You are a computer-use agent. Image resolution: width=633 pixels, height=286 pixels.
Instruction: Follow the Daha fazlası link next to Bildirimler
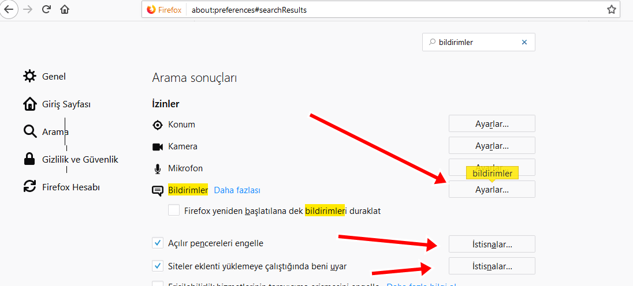237,190
